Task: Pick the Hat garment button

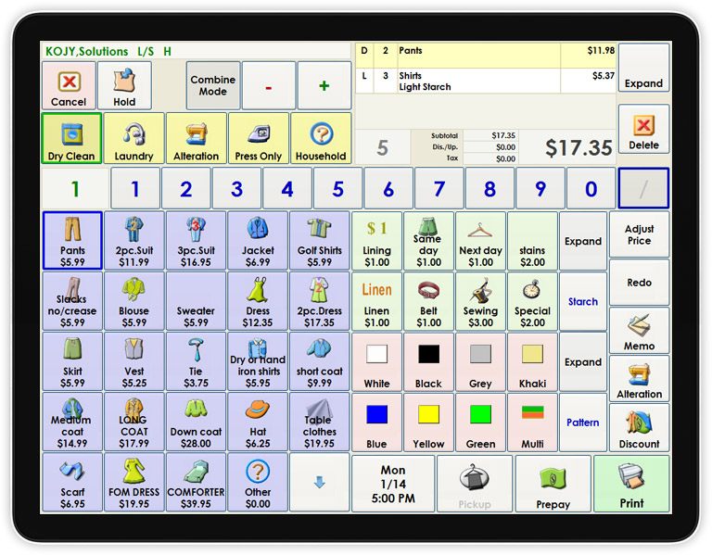Action: (x=258, y=422)
